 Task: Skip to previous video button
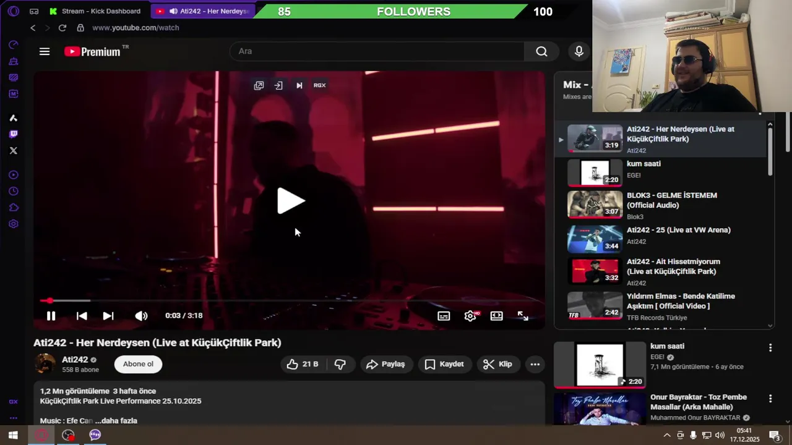[82, 316]
